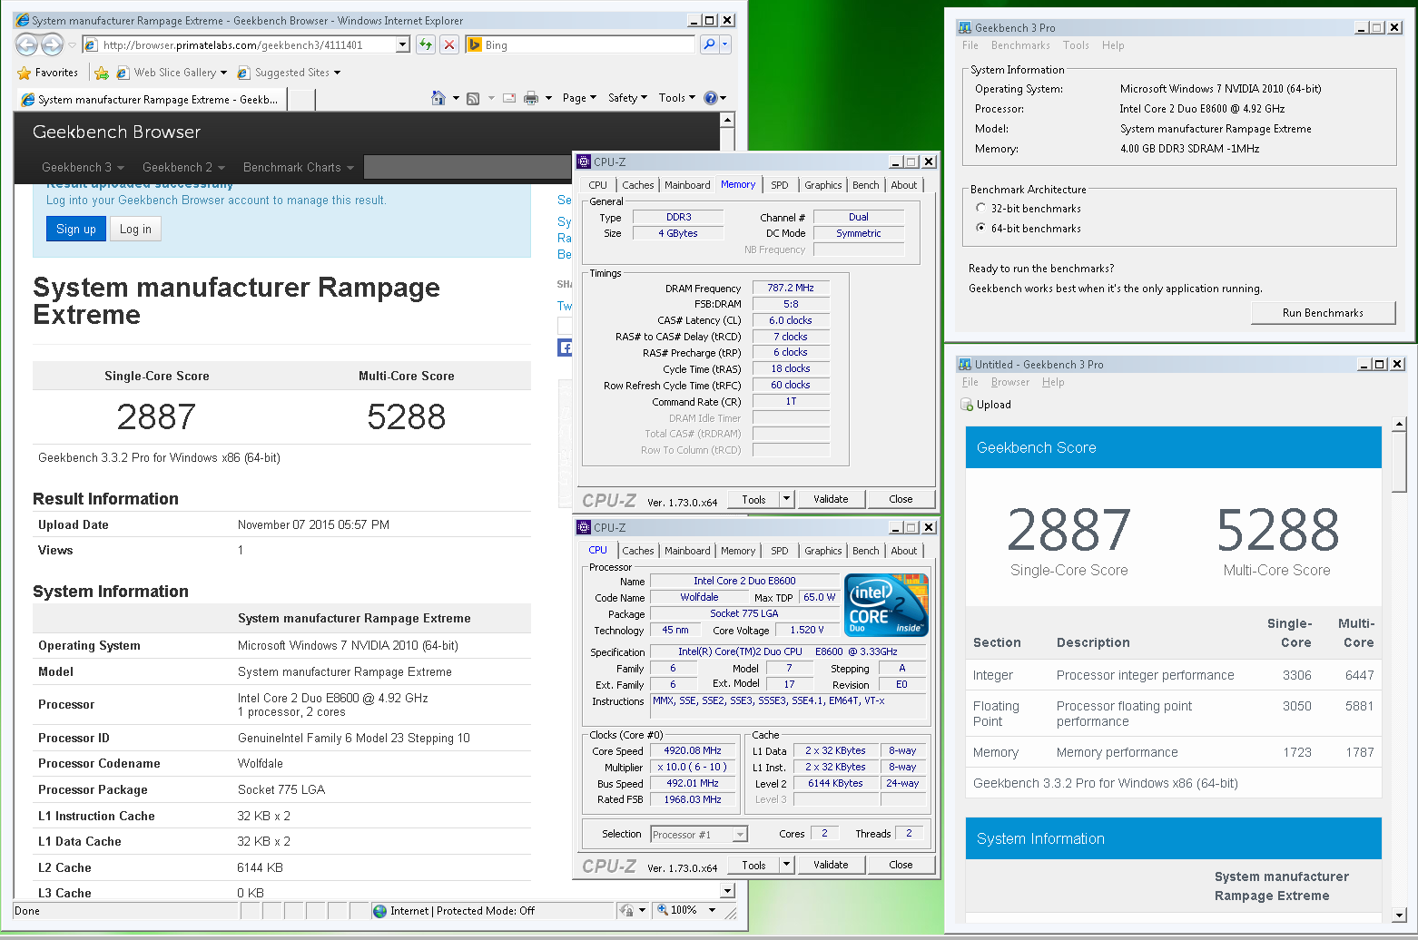This screenshot has width=1418, height=940.
Task: Click the status bar protected mode security icon
Action: click(626, 910)
